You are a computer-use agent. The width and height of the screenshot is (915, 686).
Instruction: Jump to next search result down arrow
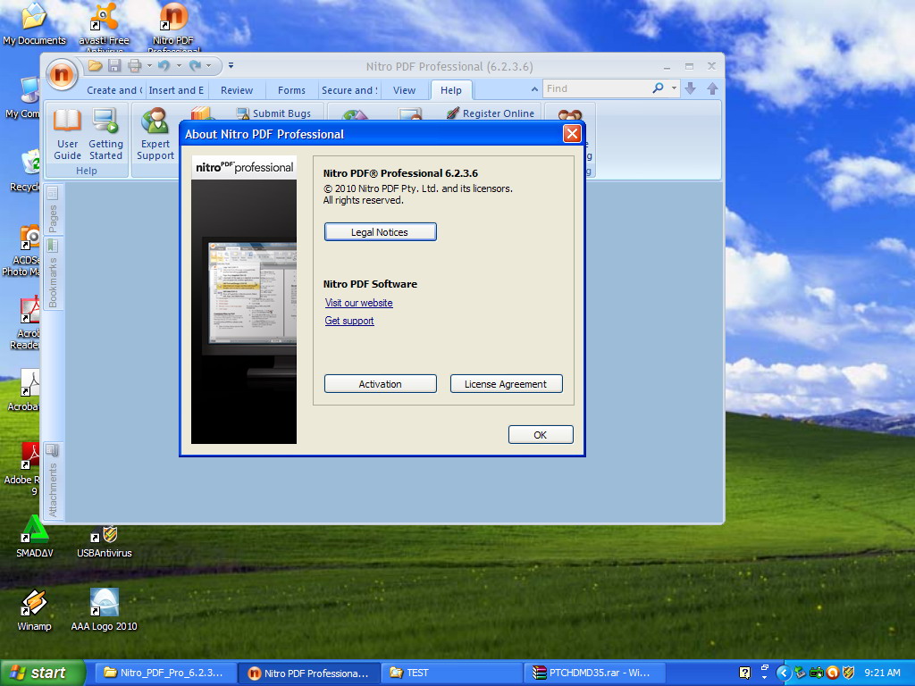click(x=691, y=88)
